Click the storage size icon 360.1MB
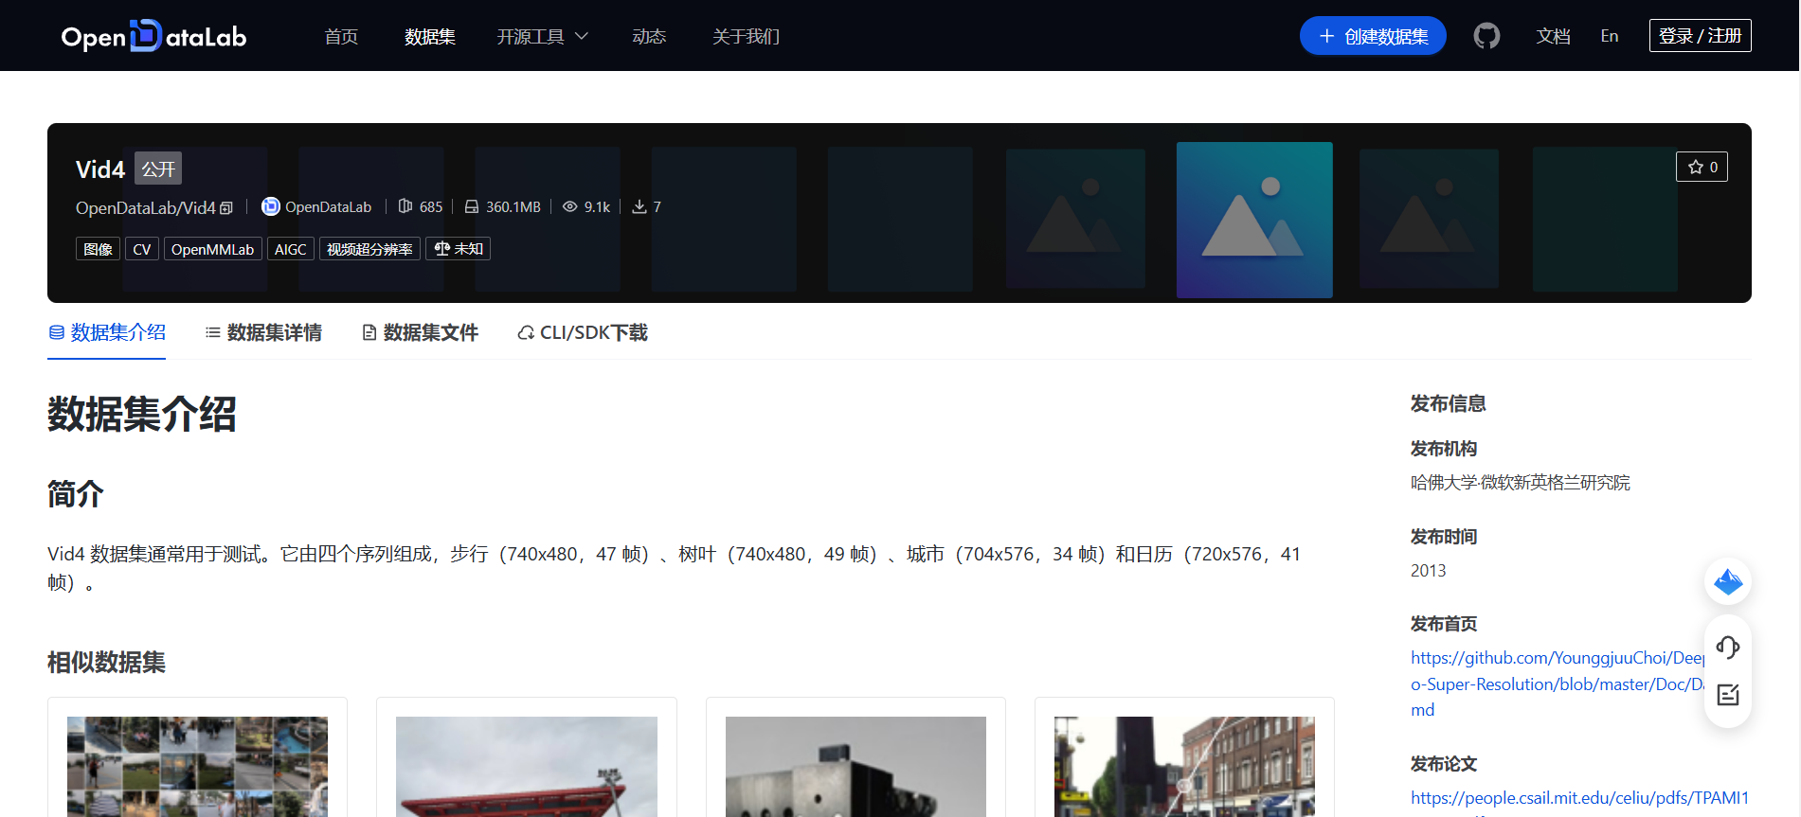 tap(471, 206)
